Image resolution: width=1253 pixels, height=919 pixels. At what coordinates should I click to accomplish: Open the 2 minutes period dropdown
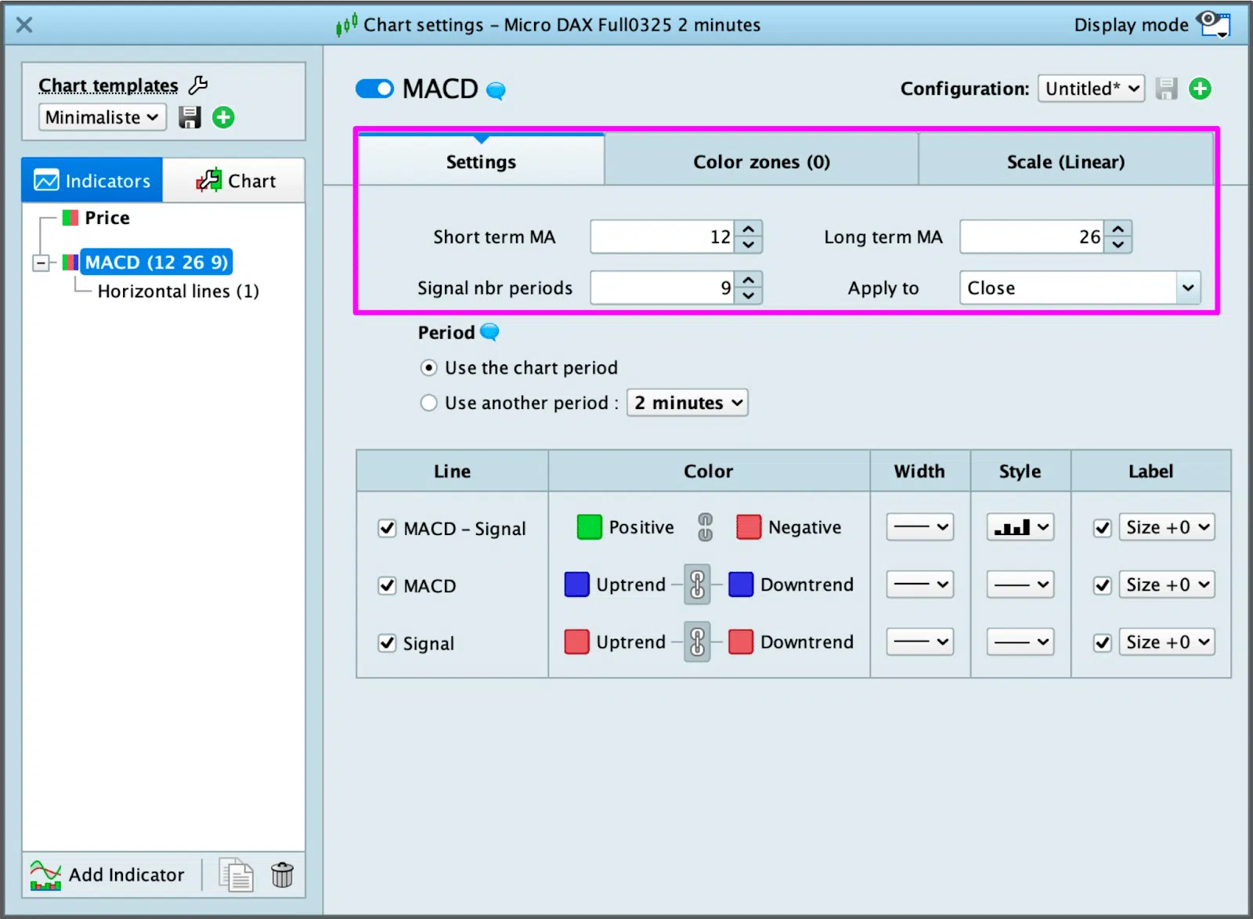point(687,403)
